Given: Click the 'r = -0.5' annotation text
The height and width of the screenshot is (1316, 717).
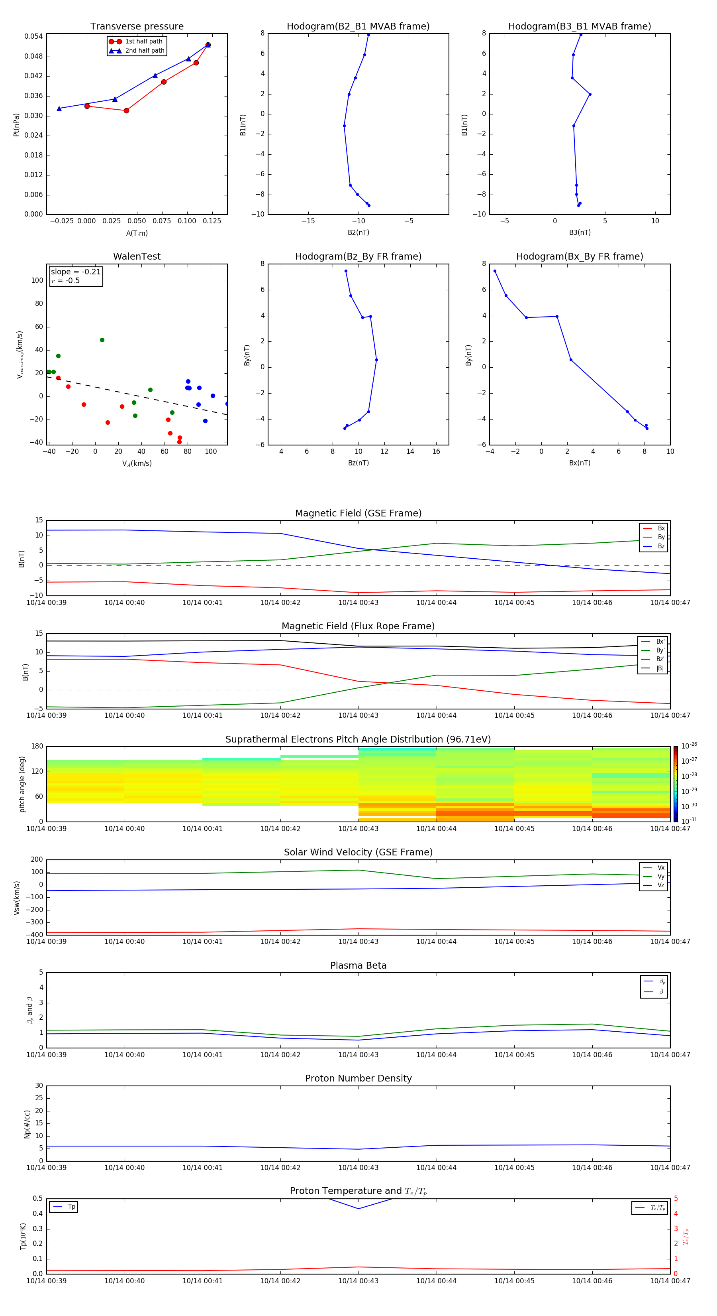Looking at the screenshot, I should (65, 280).
